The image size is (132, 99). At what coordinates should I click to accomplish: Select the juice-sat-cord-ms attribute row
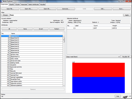click(x=32, y=67)
